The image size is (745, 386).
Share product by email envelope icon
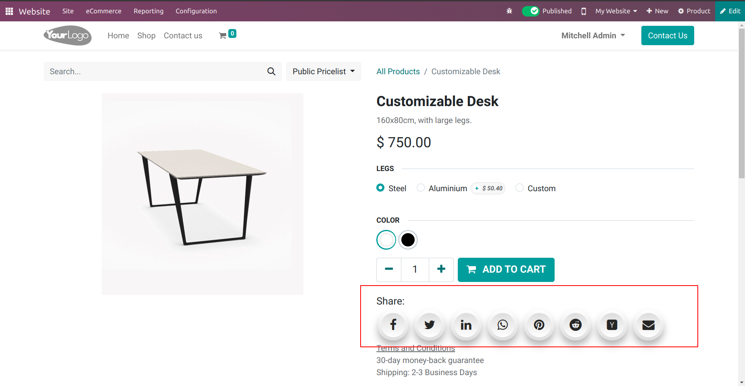pos(649,325)
